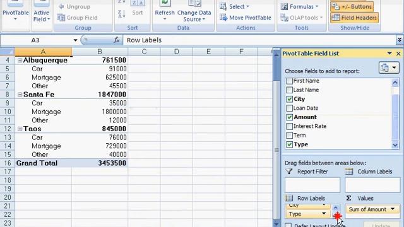Click Move PivotTable
Image resolution: width=404 pixels, height=227 pixels.
(x=246, y=18)
